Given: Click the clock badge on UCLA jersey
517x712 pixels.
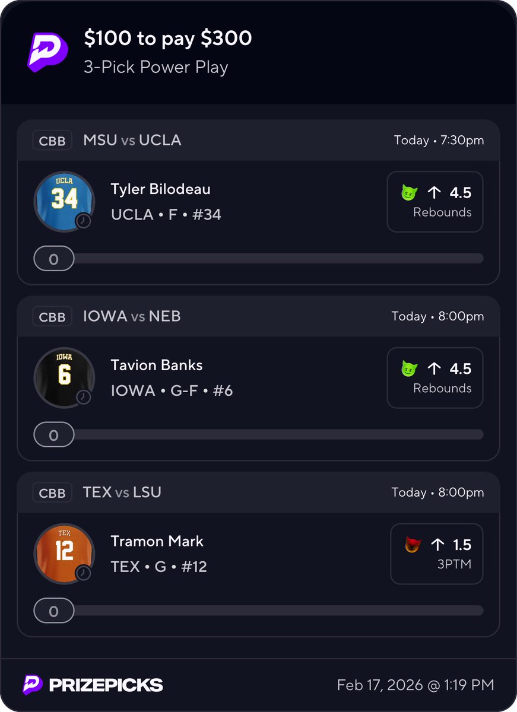Looking at the screenshot, I should click(83, 220).
